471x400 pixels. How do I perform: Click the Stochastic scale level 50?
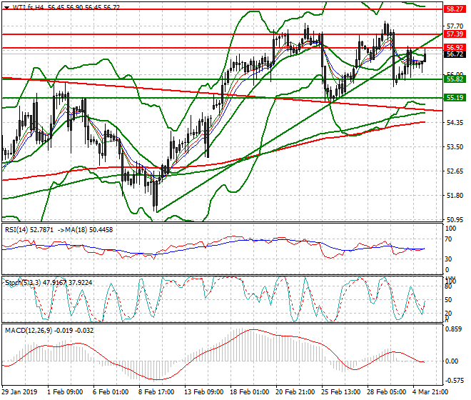click(x=448, y=300)
